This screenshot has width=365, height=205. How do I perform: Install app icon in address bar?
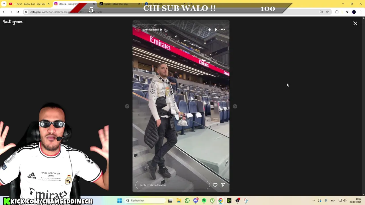(321, 12)
